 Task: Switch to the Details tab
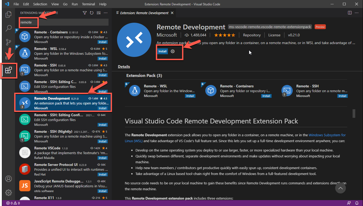[x=124, y=67]
